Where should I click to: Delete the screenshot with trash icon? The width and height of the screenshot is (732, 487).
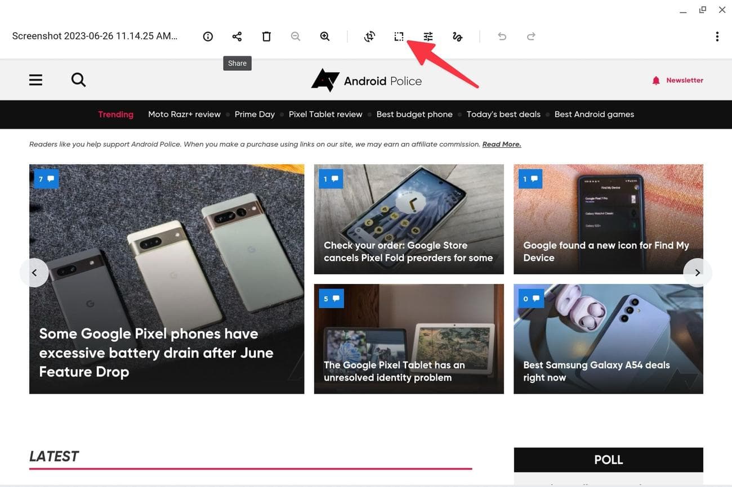tap(266, 37)
